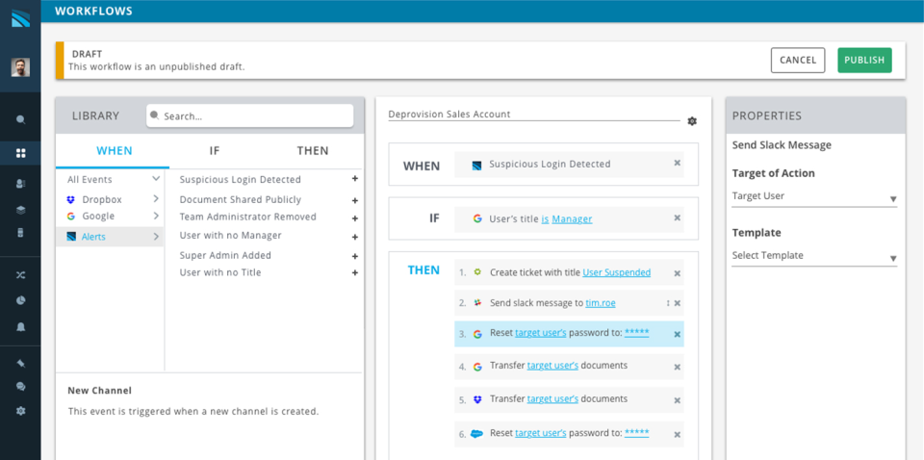
Task: Select Super Admin Added in library list
Action: 225,256
